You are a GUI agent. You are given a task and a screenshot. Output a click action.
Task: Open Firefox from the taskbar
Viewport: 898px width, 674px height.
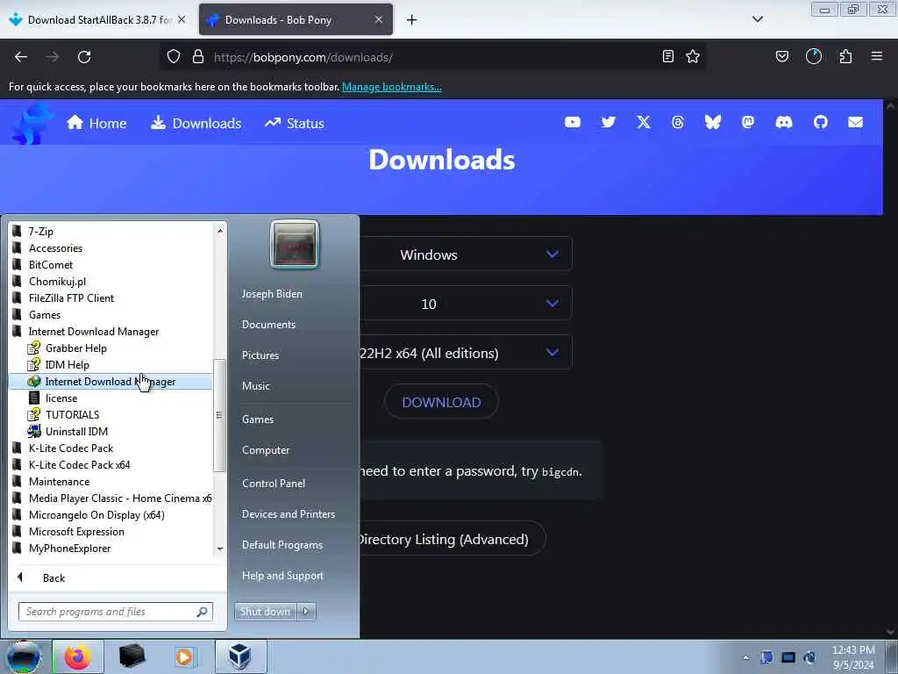(x=78, y=656)
